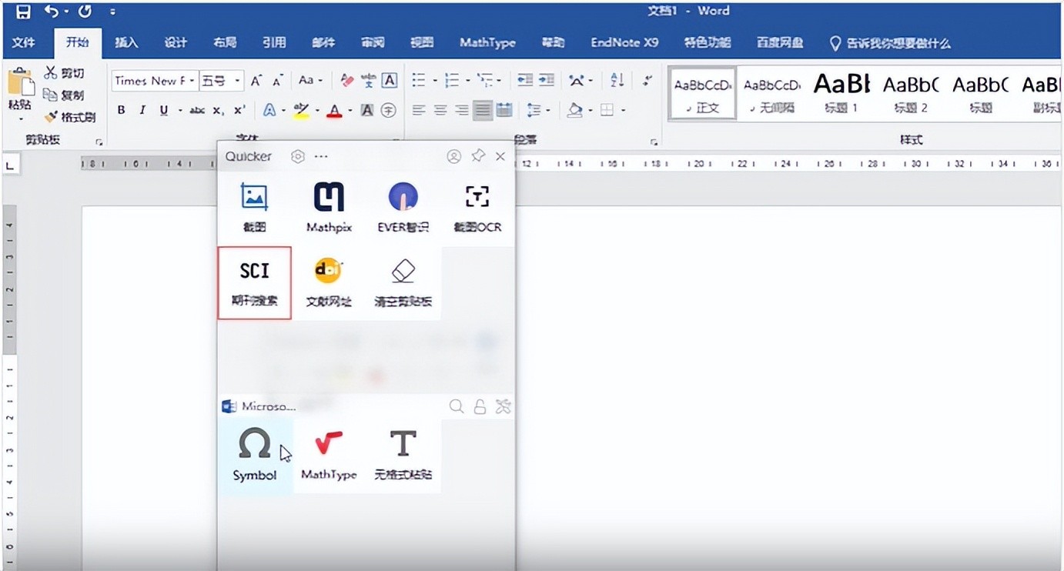Open the MathType action in Quicker

pyautogui.click(x=329, y=454)
